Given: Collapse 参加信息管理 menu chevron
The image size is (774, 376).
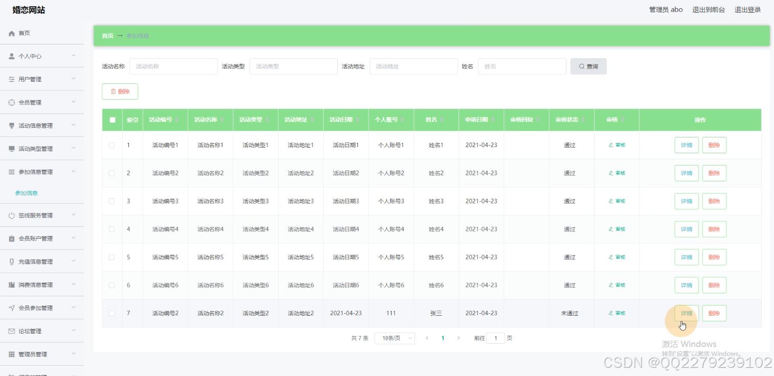Looking at the screenshot, I should coord(74,172).
